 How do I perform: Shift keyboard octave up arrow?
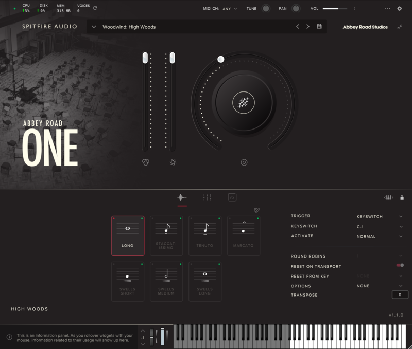[143, 331]
